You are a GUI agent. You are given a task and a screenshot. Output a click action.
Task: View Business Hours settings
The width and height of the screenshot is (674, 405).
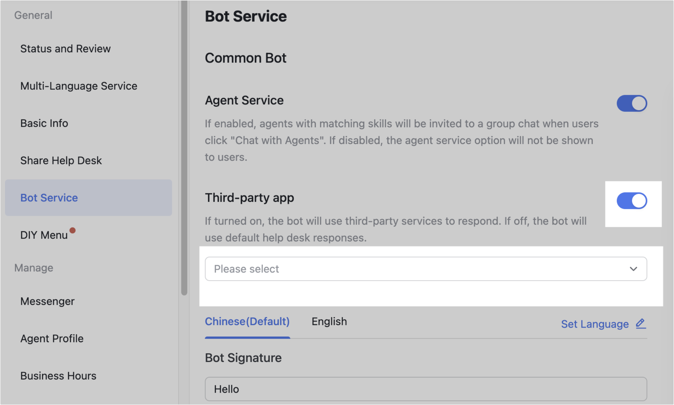(58, 376)
